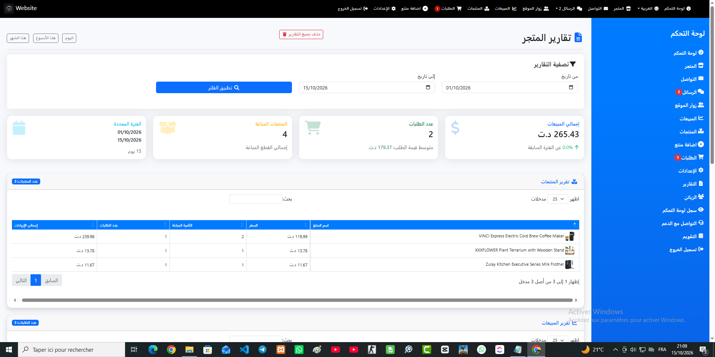The width and height of the screenshot is (715, 357).
Task: Select the 'هذا الأسبوع' quick filter button
Action: (46, 38)
